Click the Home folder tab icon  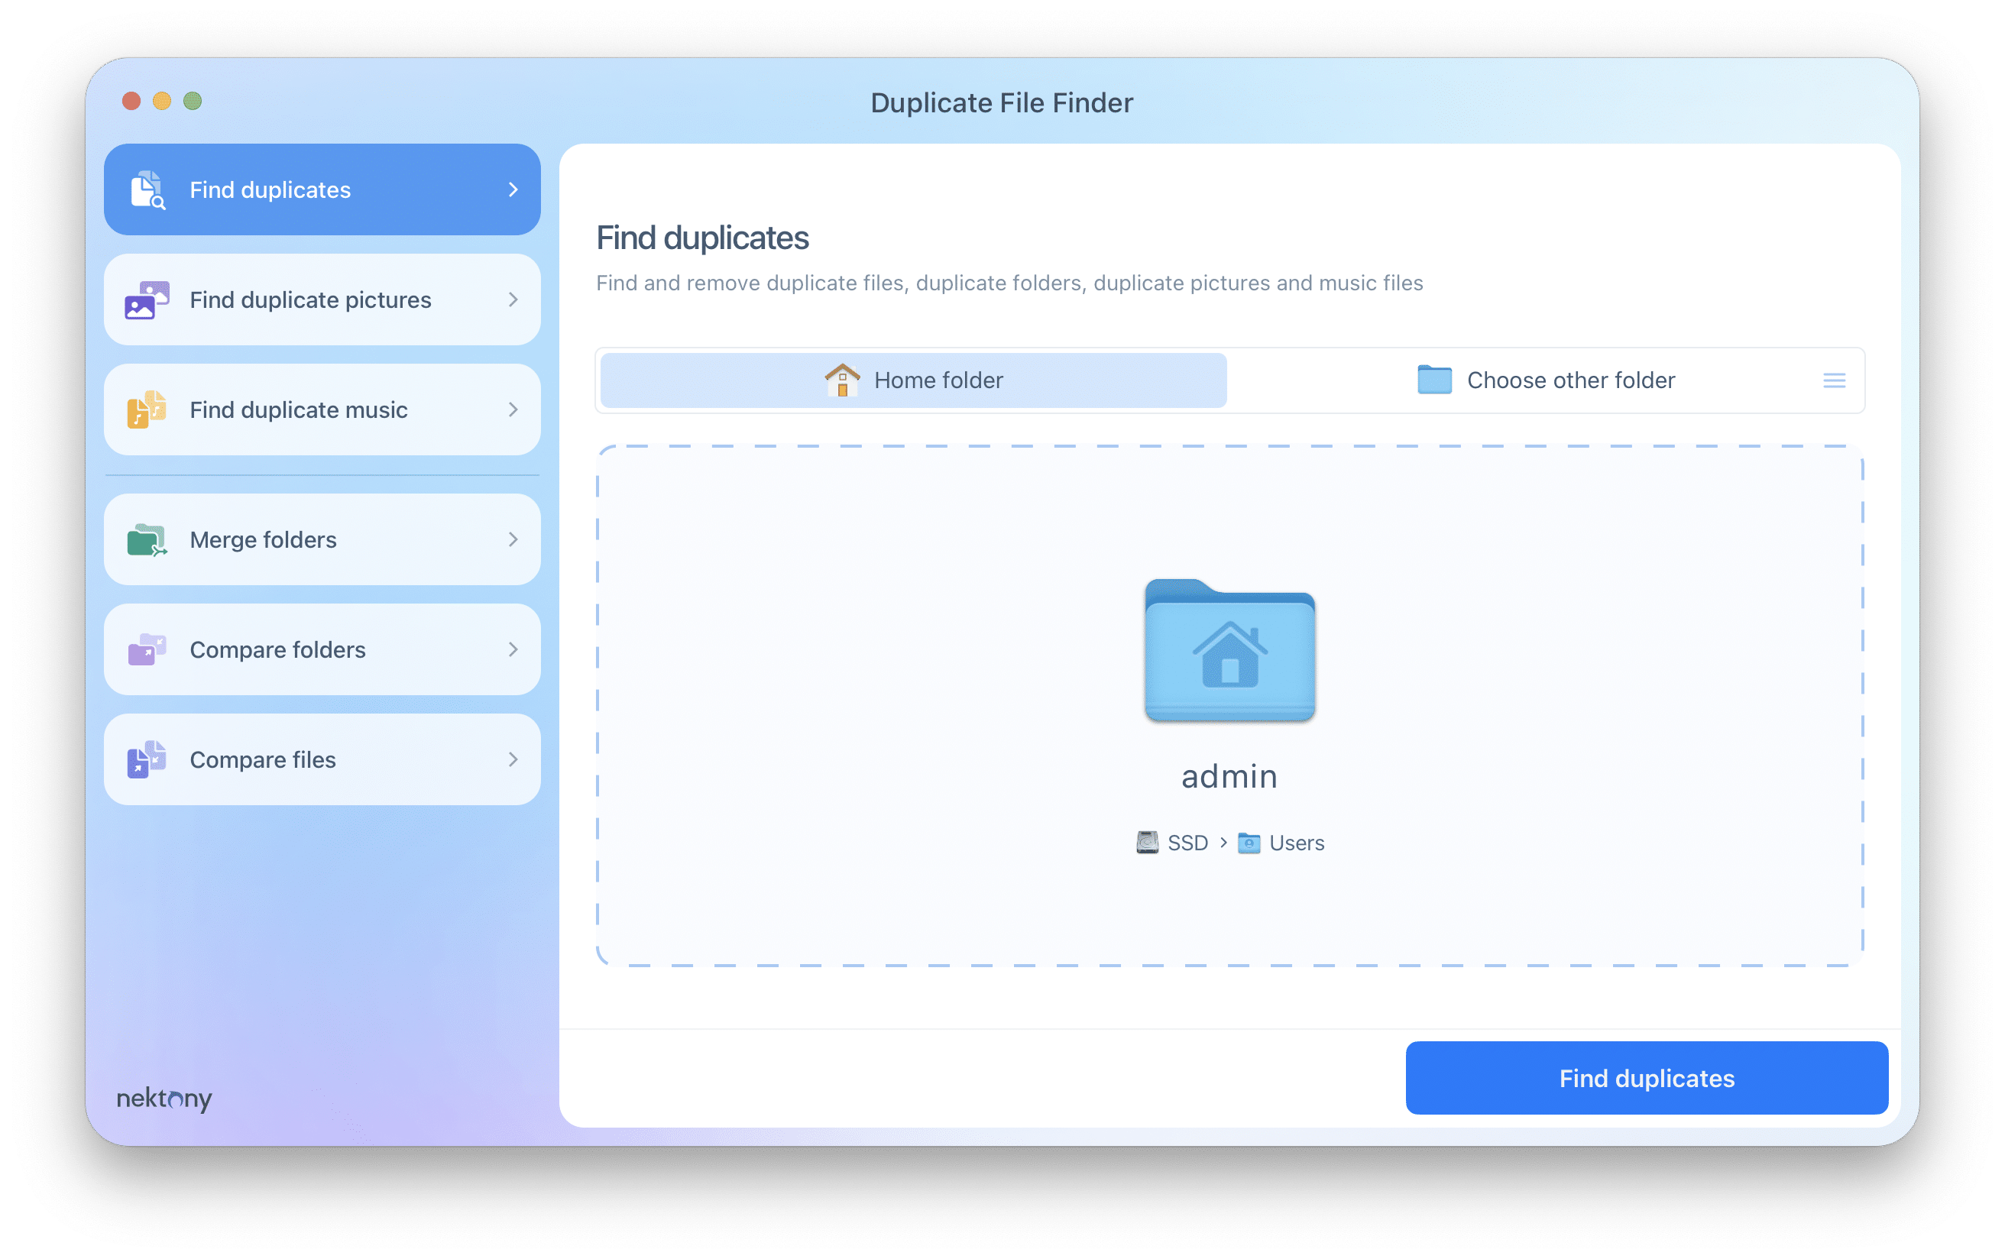pyautogui.click(x=841, y=381)
